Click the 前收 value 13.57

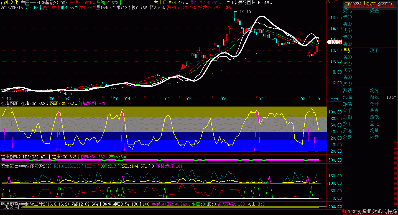(391, 97)
